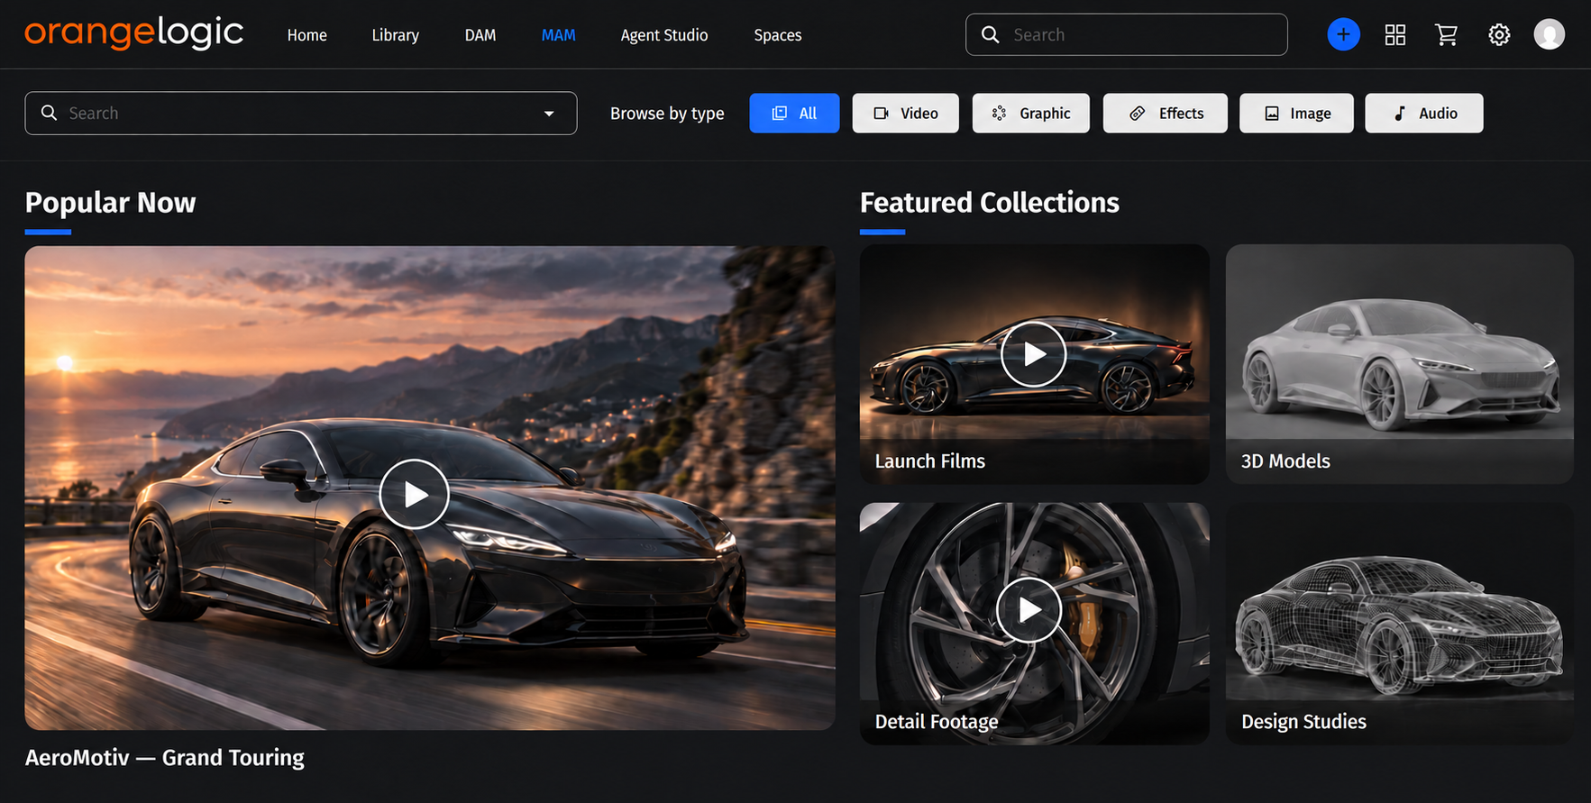Image resolution: width=1591 pixels, height=803 pixels.
Task: Filter by All types
Action: (x=794, y=113)
